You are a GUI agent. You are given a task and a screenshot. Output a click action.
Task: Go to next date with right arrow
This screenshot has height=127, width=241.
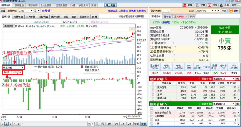tap(219, 11)
